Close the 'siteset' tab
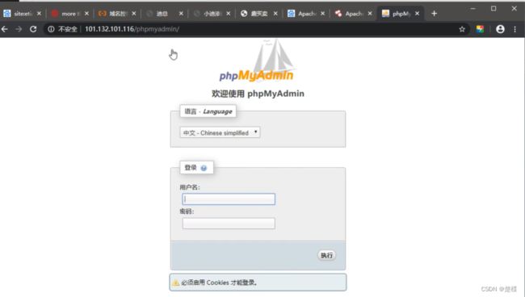Image resolution: width=525 pixels, height=297 pixels. click(40, 14)
